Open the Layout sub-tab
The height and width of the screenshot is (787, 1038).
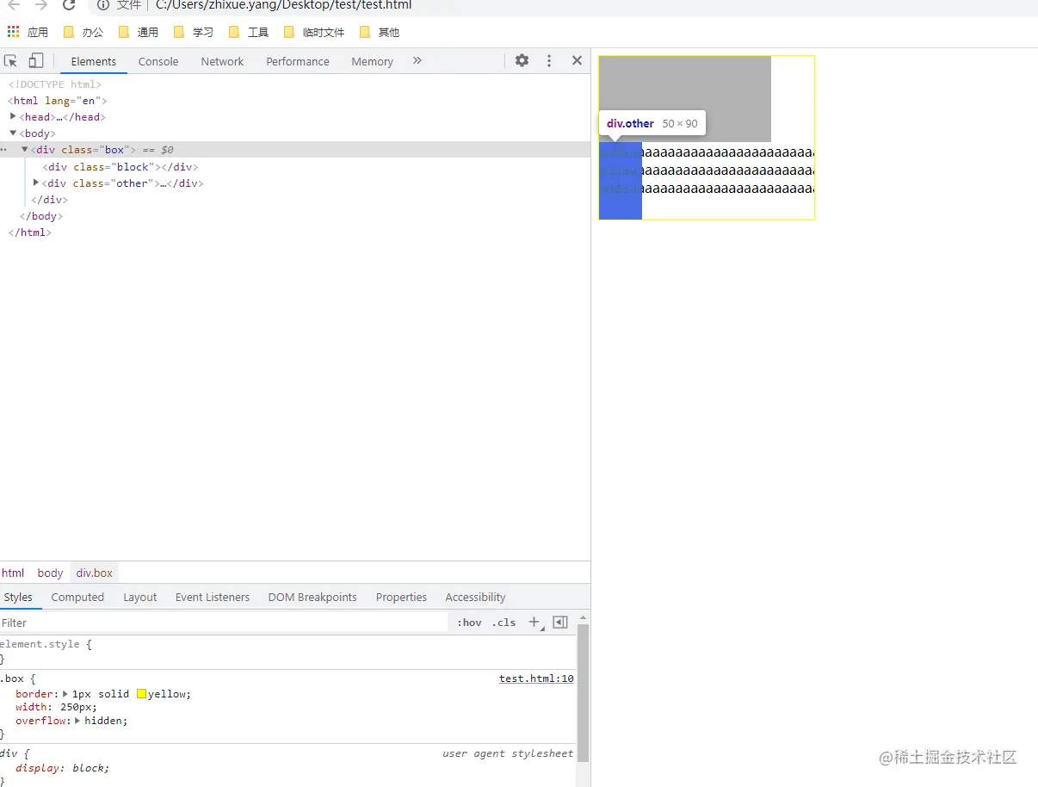tap(139, 597)
